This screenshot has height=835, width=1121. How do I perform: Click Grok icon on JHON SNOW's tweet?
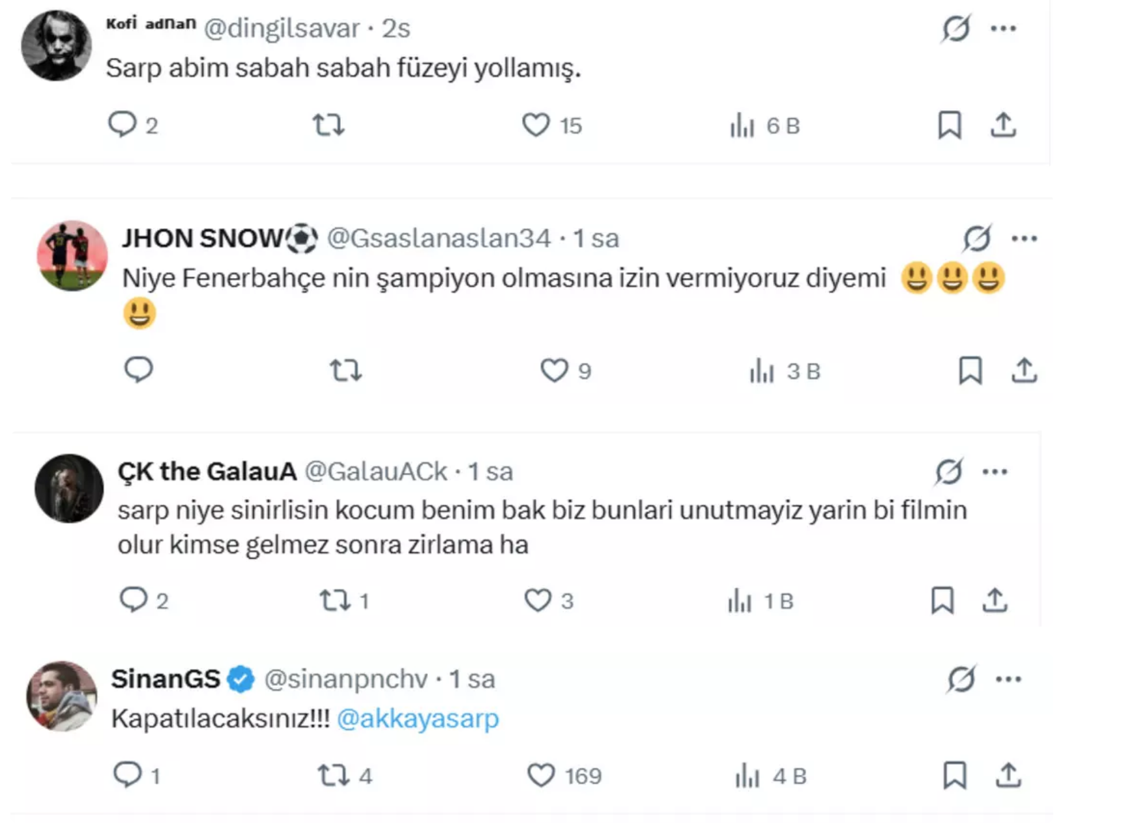977,238
